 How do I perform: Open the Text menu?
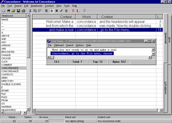[x=10, y=6]
